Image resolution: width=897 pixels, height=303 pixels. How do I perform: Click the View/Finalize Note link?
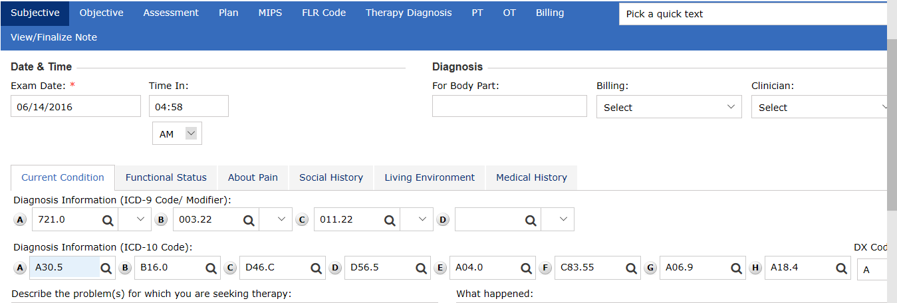[x=54, y=37]
